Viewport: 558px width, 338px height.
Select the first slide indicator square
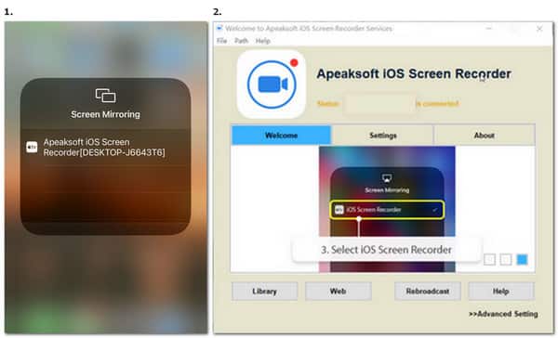pos(490,259)
